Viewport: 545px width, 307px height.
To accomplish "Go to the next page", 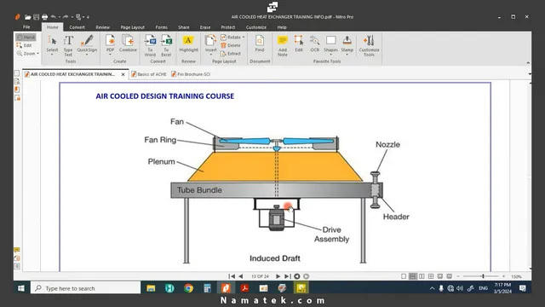I will click(x=278, y=276).
